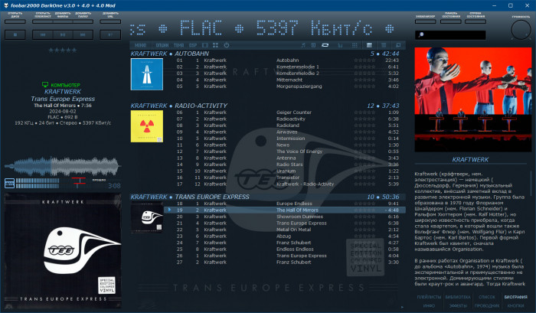Switch to the СПИСОК tab
The height and width of the screenshot is (313, 536).
coord(487,297)
